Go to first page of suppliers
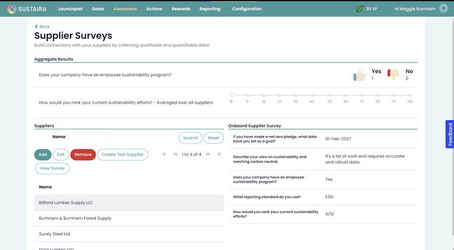Screen dimensions: 454x250 click(x=164, y=155)
